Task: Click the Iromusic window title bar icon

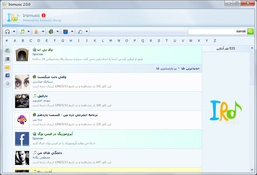Action: point(5,4)
